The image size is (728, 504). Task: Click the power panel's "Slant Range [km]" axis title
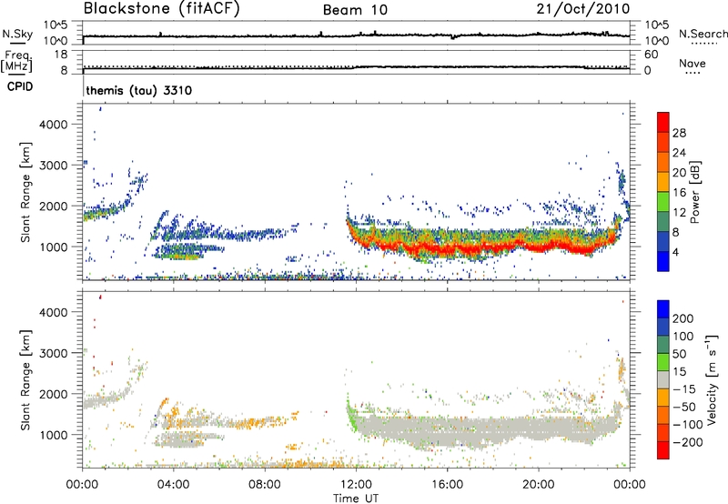(25, 192)
